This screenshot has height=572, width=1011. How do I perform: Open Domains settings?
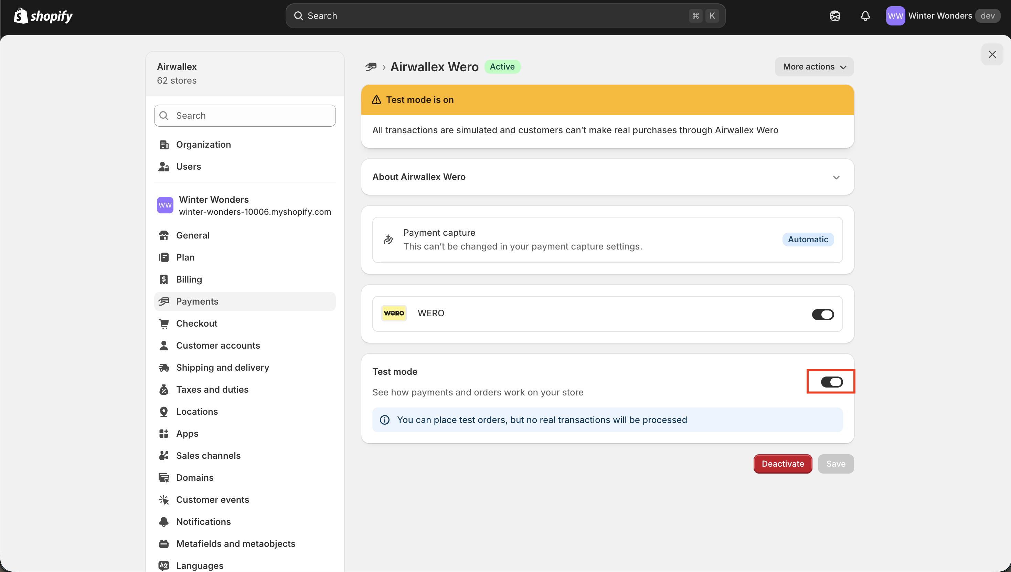(x=245, y=477)
